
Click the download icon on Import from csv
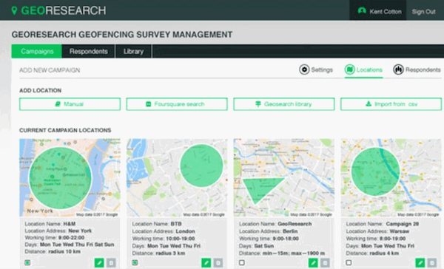pos(369,103)
